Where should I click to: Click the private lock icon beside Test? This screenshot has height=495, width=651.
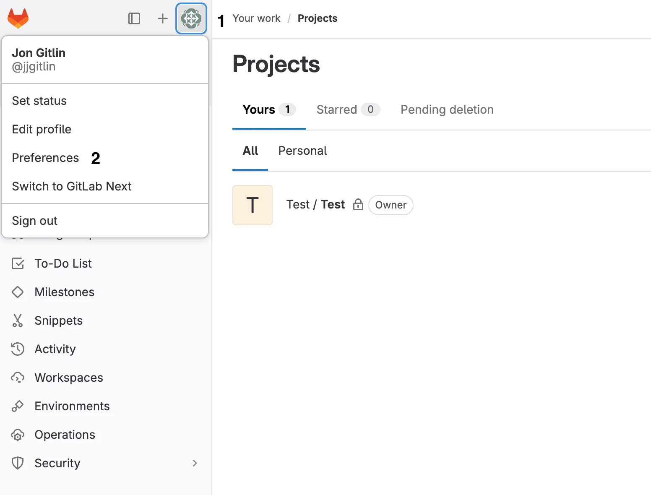point(358,204)
